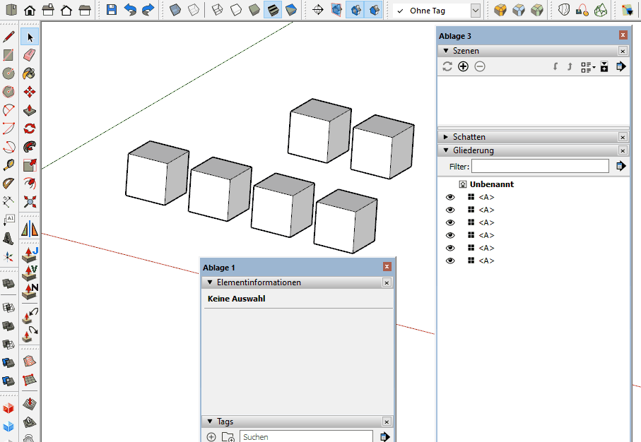Select the Eraser tool
641x442 pixels.
pyautogui.click(x=30, y=55)
